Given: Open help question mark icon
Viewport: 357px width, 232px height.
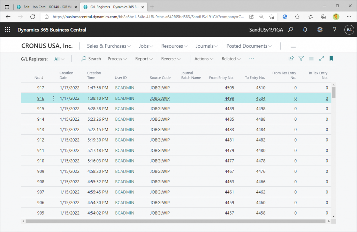Looking at the screenshot, I should click(334, 30).
